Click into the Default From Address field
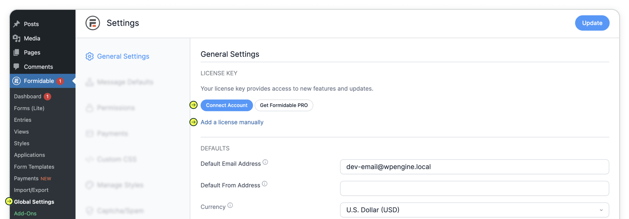Viewport: 629px width, 219px height. coord(474,188)
